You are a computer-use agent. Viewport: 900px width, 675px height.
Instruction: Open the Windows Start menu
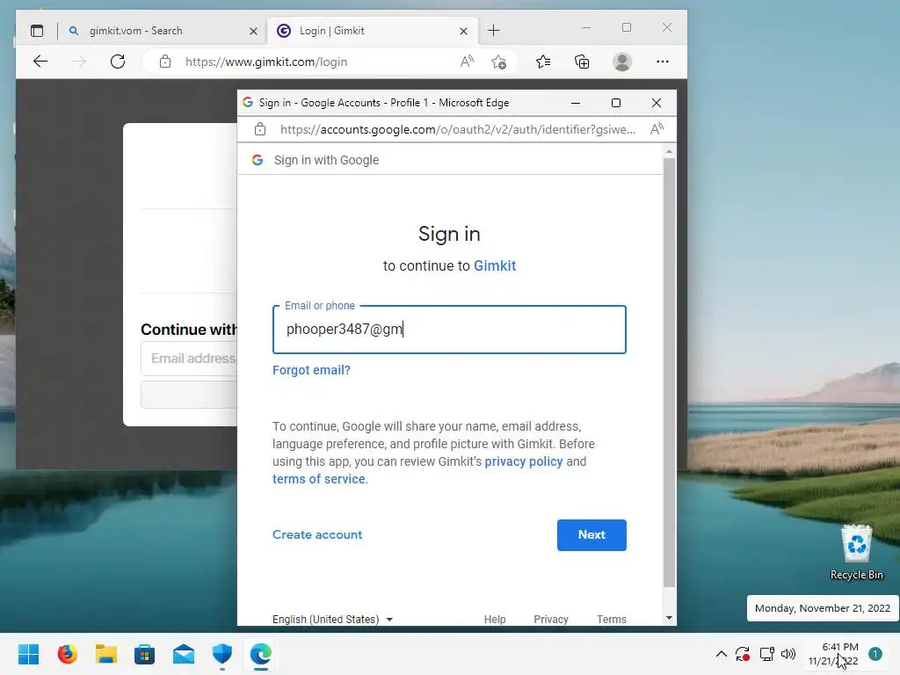tap(28, 654)
